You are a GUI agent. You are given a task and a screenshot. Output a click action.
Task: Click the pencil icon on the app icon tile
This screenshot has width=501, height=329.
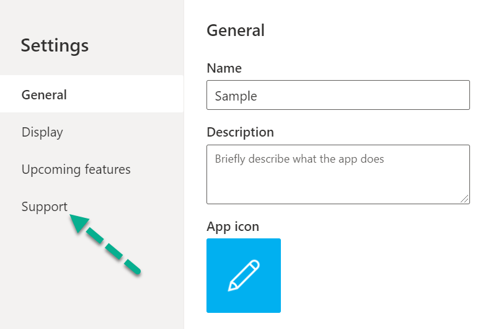244,276
